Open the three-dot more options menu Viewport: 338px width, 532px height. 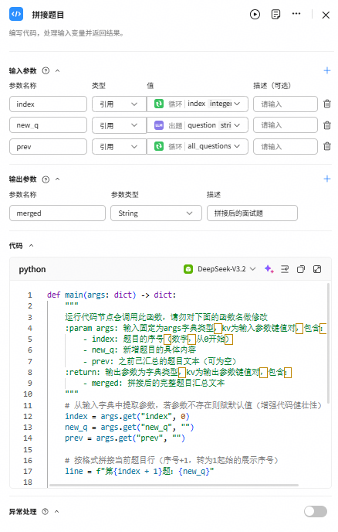pyautogui.click(x=296, y=14)
